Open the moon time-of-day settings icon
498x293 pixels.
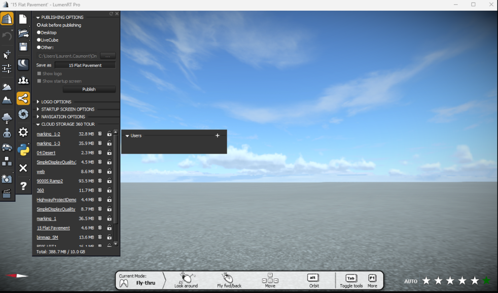(23, 64)
